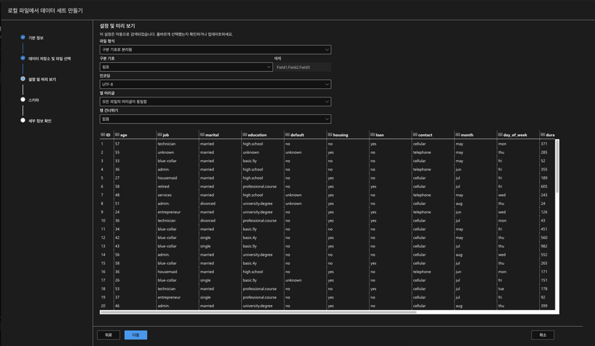Click job cell 'services' in row 7
This screenshot has width=595, height=346.
(x=164, y=195)
